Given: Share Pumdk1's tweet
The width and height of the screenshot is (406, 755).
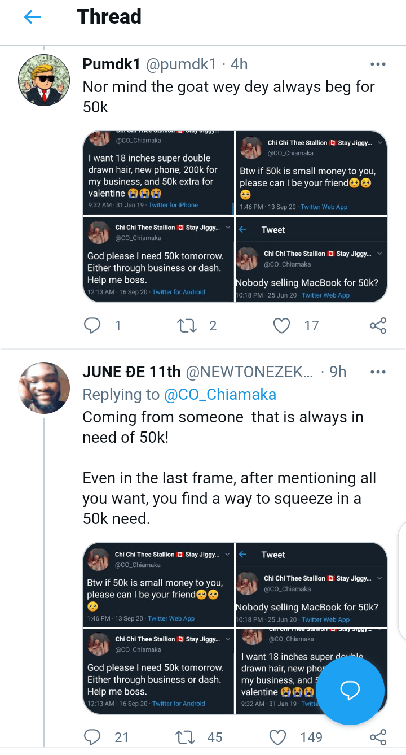Looking at the screenshot, I should [378, 325].
